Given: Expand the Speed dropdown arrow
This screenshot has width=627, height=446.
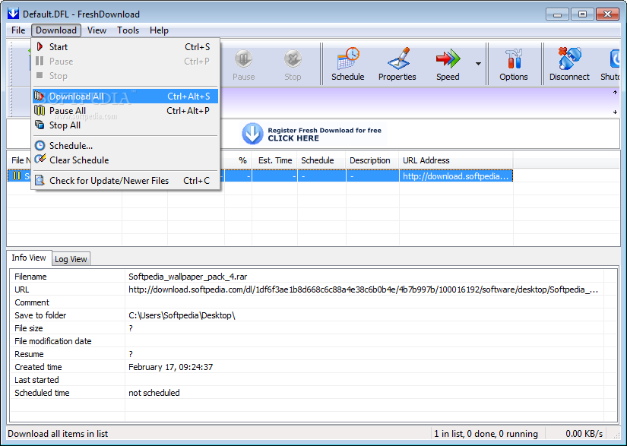Looking at the screenshot, I should point(478,64).
